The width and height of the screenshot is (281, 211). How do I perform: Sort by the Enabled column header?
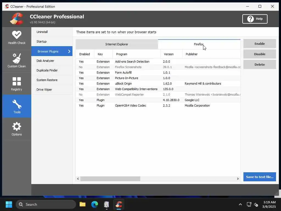(x=85, y=54)
